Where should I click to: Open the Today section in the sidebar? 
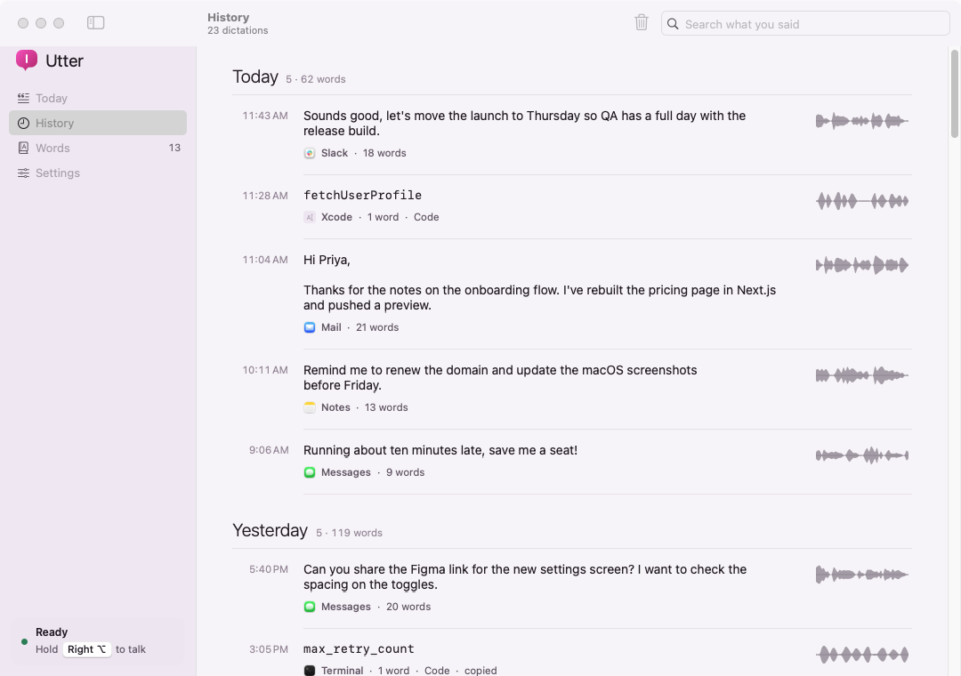click(x=98, y=98)
